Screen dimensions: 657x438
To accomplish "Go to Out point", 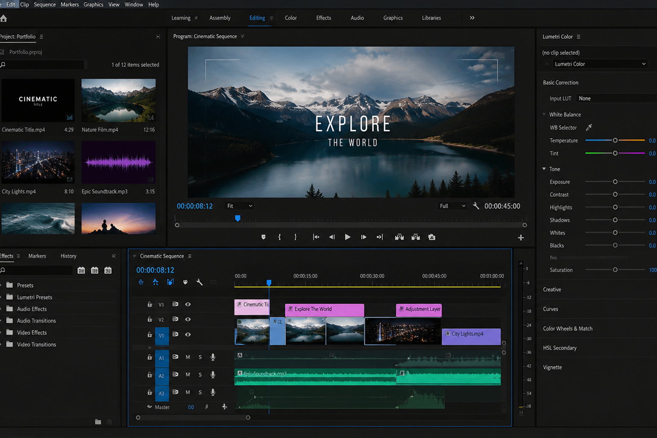I will pyautogui.click(x=379, y=237).
